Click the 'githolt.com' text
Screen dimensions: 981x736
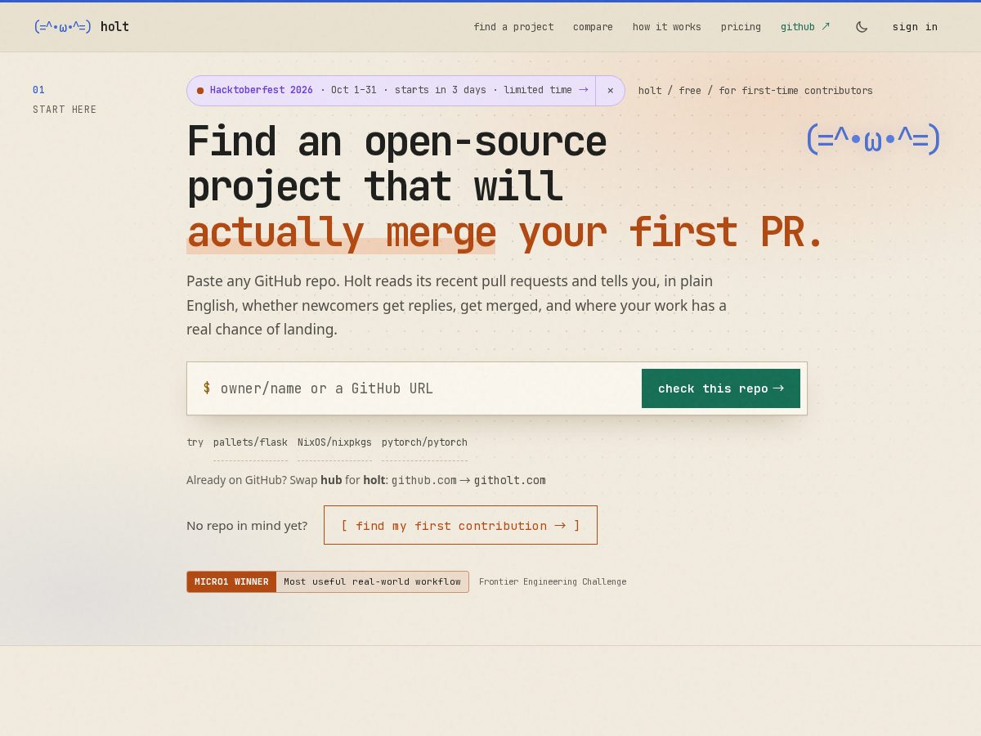click(509, 480)
